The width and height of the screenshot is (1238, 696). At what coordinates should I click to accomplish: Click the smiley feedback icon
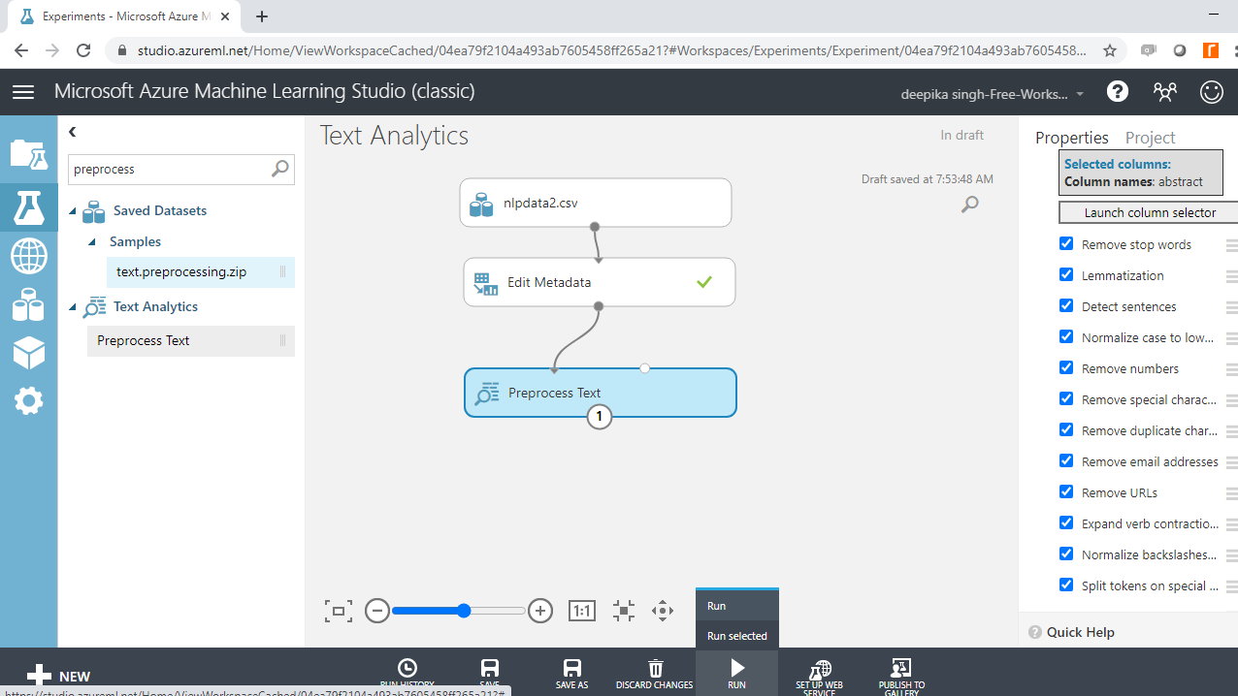1212,91
